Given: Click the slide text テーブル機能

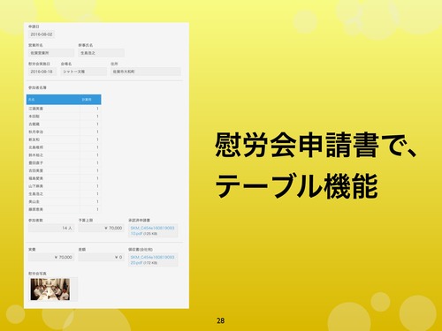Looking at the screenshot, I should click(x=296, y=186).
